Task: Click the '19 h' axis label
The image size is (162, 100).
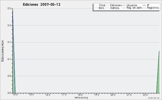Action: tap(97, 95)
